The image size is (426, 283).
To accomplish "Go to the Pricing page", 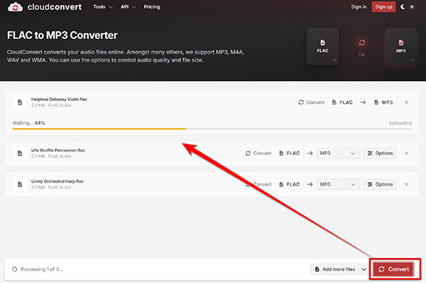I will [152, 7].
